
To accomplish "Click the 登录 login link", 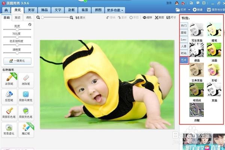I will click(x=169, y=3).
